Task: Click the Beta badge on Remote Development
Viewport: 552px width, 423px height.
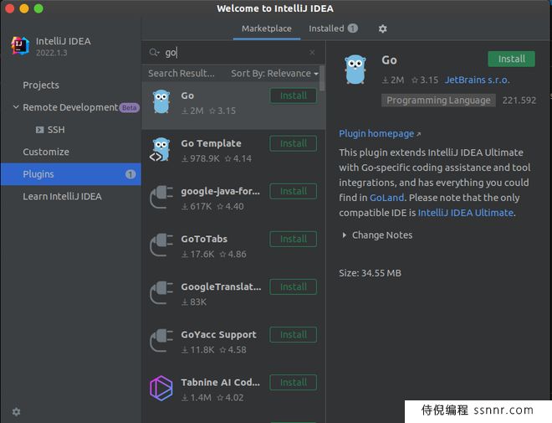Action: pos(129,107)
